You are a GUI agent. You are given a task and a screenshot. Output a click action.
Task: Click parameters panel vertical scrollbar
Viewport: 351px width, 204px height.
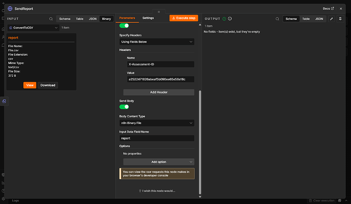[200, 143]
